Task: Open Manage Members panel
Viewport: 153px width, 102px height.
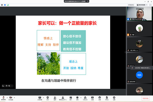Action: pyautogui.click(x=63, y=98)
